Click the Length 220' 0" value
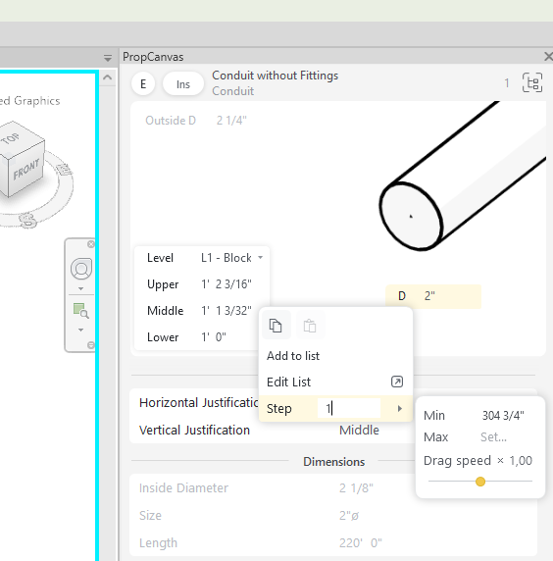This screenshot has height=561, width=553. 361,543
